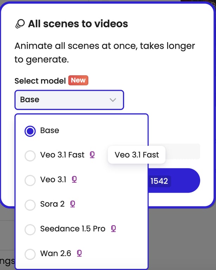
Task: Click the audio icon beside Seedance 1.5 Pro
Action: point(113,229)
